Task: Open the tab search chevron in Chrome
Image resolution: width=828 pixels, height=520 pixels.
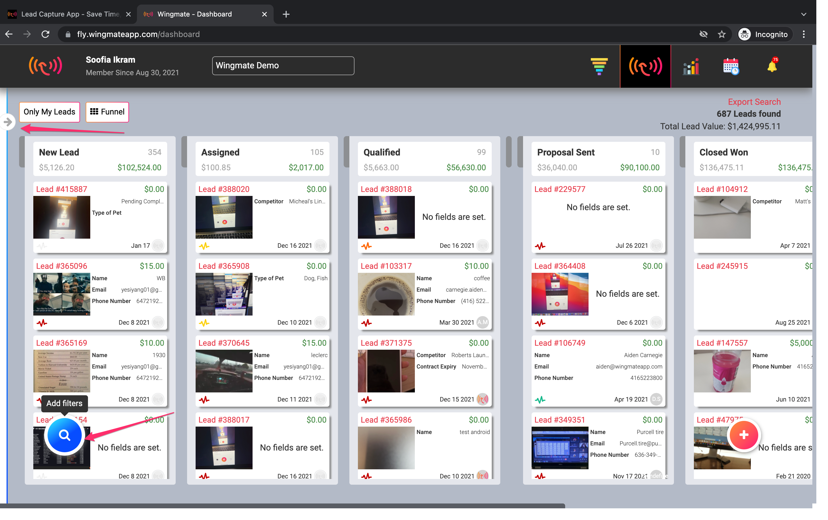Action: point(804,15)
